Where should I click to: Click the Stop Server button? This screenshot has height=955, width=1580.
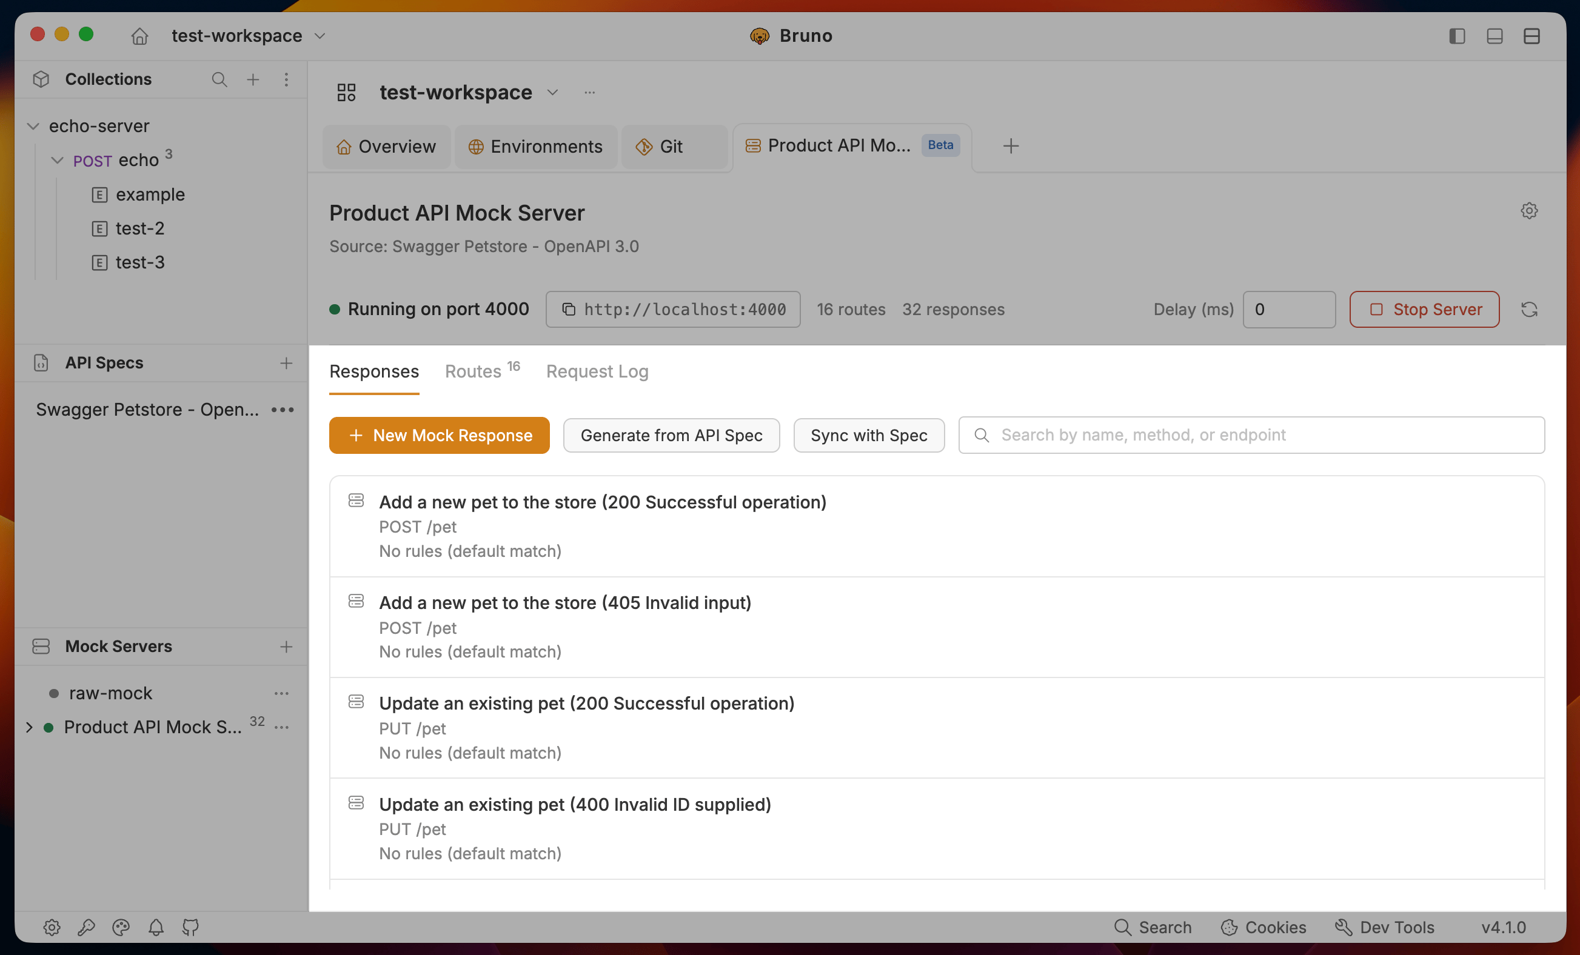[x=1424, y=310]
